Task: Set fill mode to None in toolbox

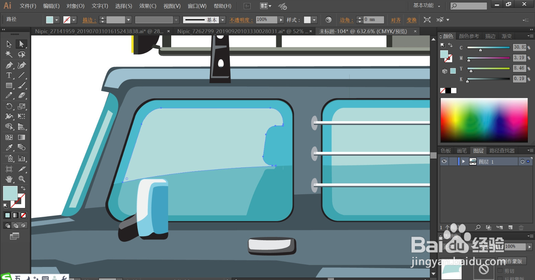Action: coord(23,215)
